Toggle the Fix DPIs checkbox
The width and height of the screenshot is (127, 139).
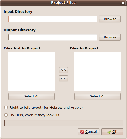pos(6,115)
